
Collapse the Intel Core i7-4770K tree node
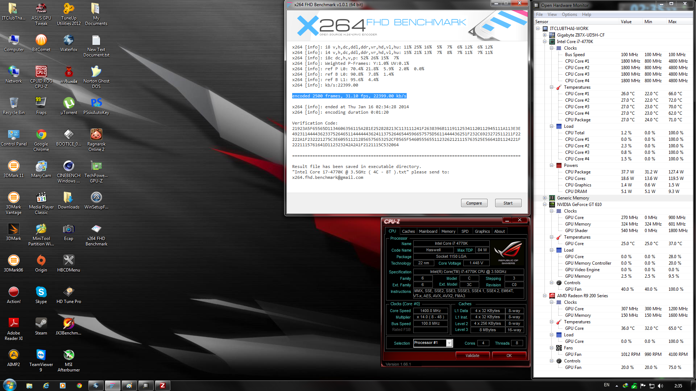(x=544, y=42)
